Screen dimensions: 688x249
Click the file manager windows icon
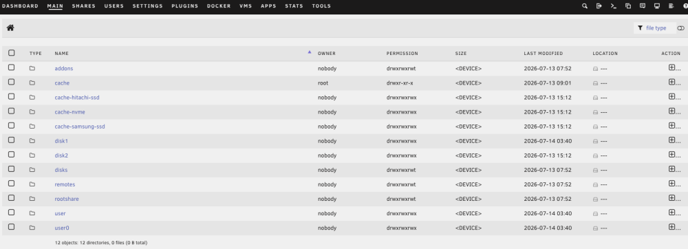pos(628,6)
